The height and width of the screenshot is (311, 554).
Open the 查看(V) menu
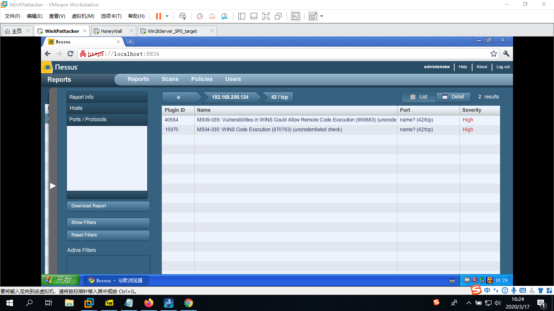pos(57,16)
